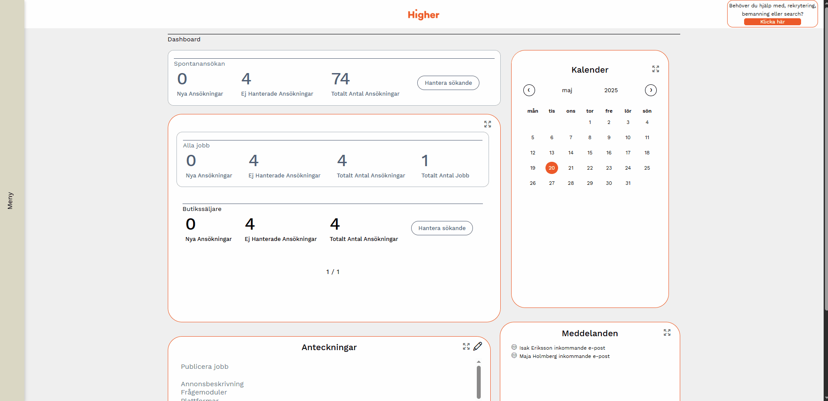Screen dimensions: 828x401
Task: Go to next month in calendar
Action: pyautogui.click(x=651, y=90)
